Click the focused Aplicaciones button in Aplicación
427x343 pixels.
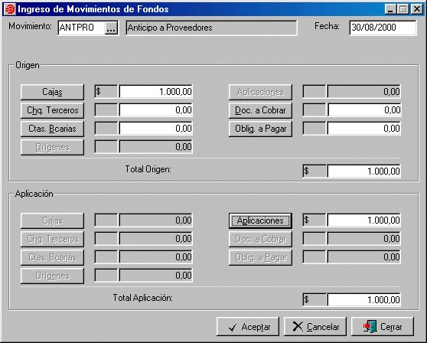(260, 220)
